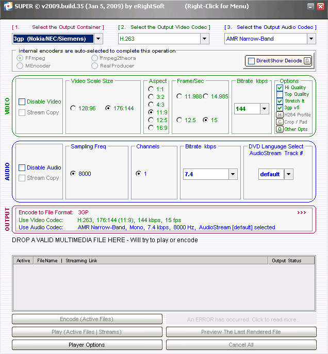Choose the 3:2 aspect ratio

point(151,97)
